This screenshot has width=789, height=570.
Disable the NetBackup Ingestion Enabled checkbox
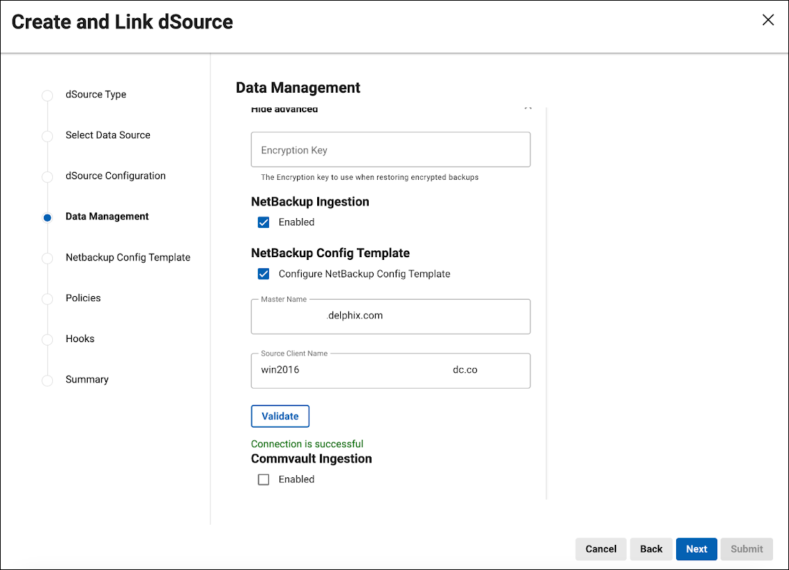click(x=263, y=222)
